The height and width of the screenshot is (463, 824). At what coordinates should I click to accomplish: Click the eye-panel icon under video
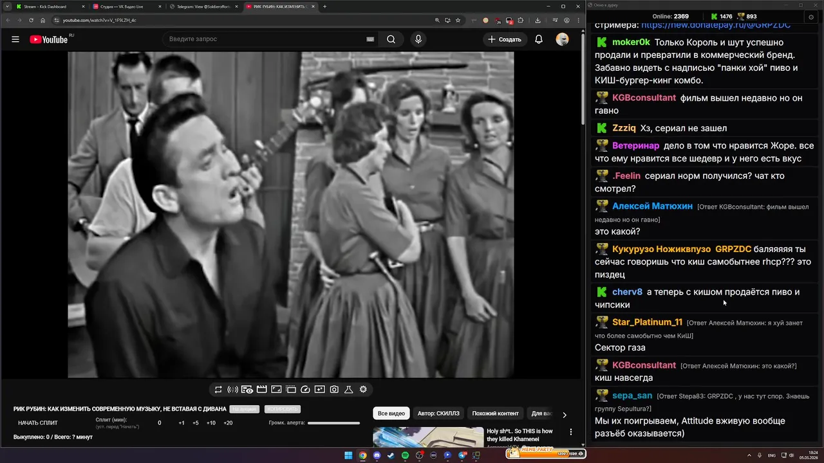pyautogui.click(x=247, y=389)
